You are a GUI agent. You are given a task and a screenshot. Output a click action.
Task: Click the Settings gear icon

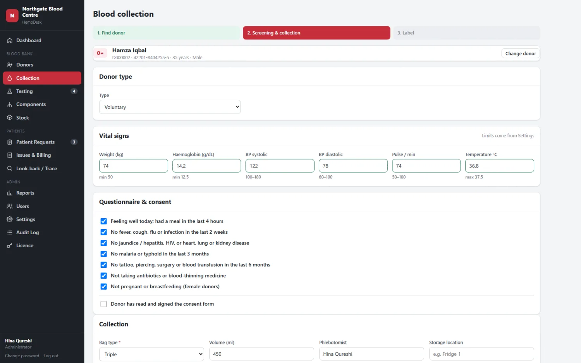[10, 219]
